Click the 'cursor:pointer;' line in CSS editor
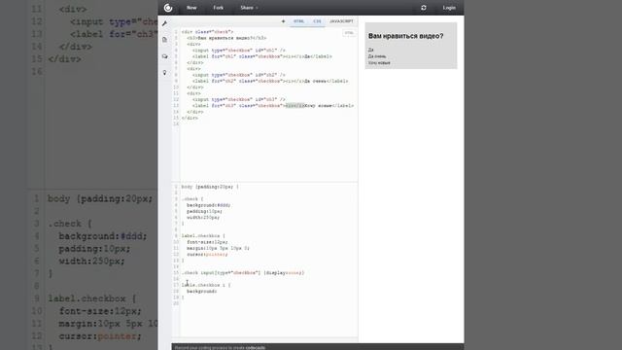Viewport: 622px width, 350px height. (x=207, y=255)
